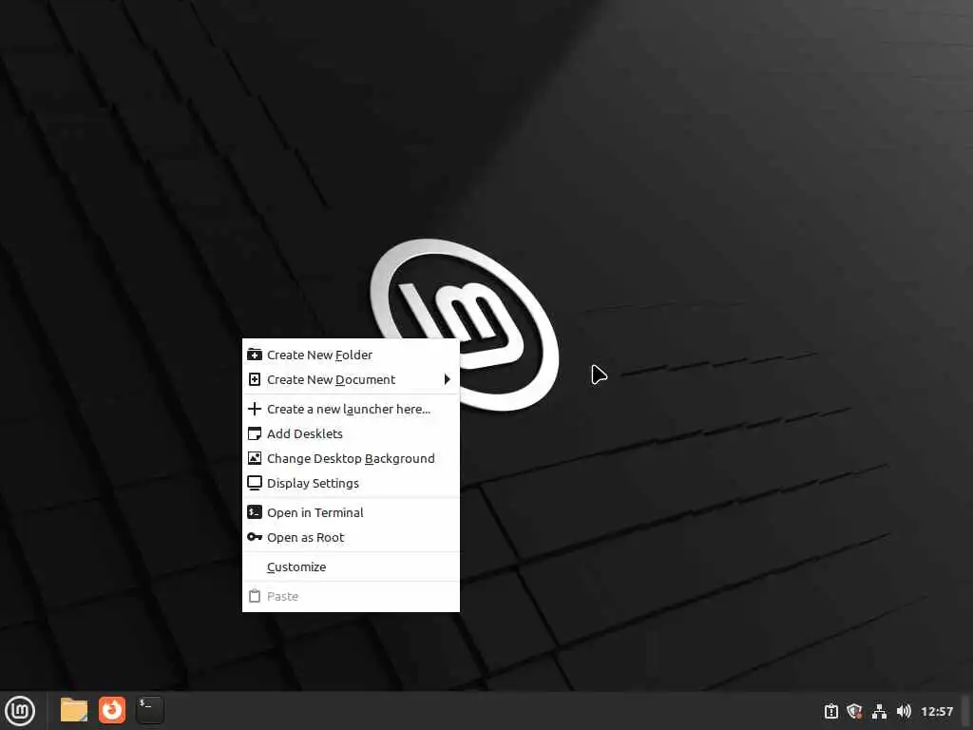Open the update manager shield tray icon
This screenshot has height=730, width=973.
tap(854, 711)
